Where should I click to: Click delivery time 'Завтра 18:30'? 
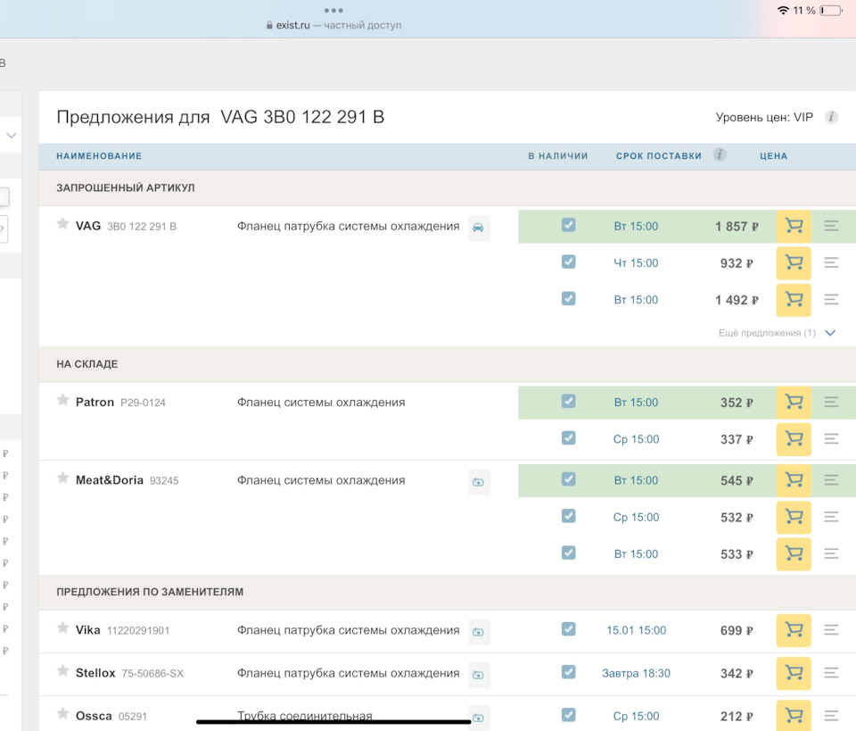coord(636,673)
